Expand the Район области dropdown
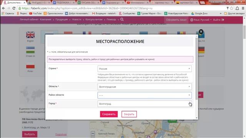The image size is (246, 138). pos(145,95)
